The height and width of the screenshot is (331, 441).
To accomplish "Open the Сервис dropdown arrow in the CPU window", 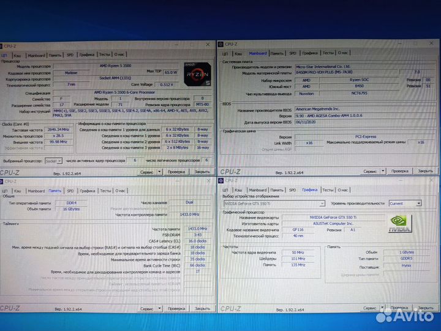I will 159,172.
